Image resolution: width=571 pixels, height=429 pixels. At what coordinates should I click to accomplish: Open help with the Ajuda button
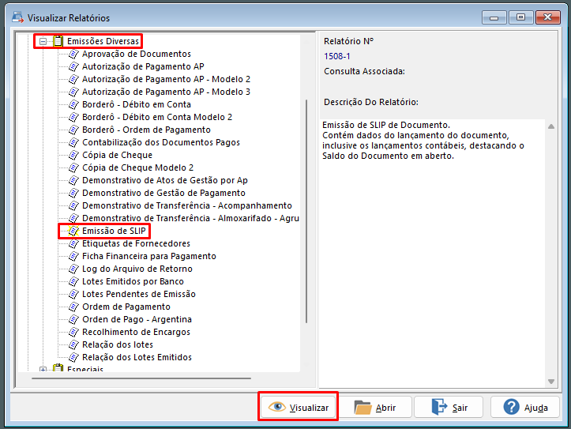[524, 407]
